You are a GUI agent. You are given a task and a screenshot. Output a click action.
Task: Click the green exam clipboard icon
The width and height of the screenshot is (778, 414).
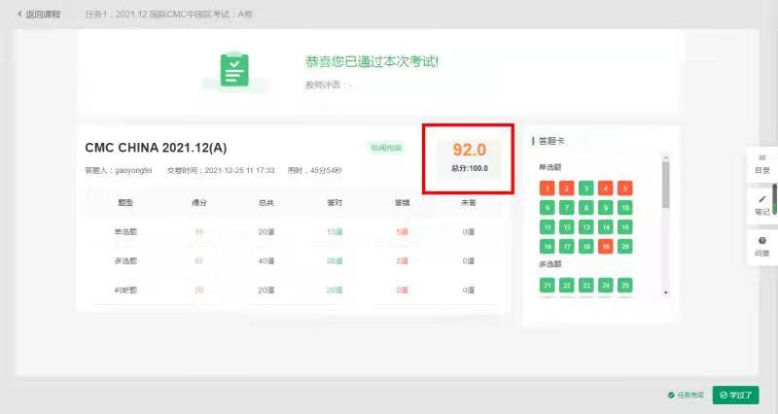[234, 69]
